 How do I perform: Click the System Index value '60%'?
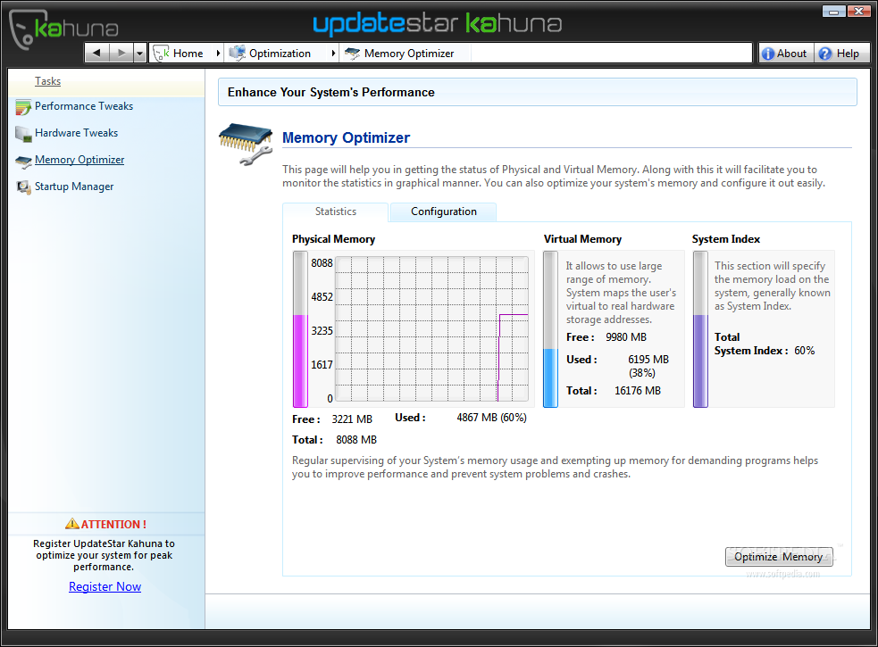pyautogui.click(x=804, y=351)
